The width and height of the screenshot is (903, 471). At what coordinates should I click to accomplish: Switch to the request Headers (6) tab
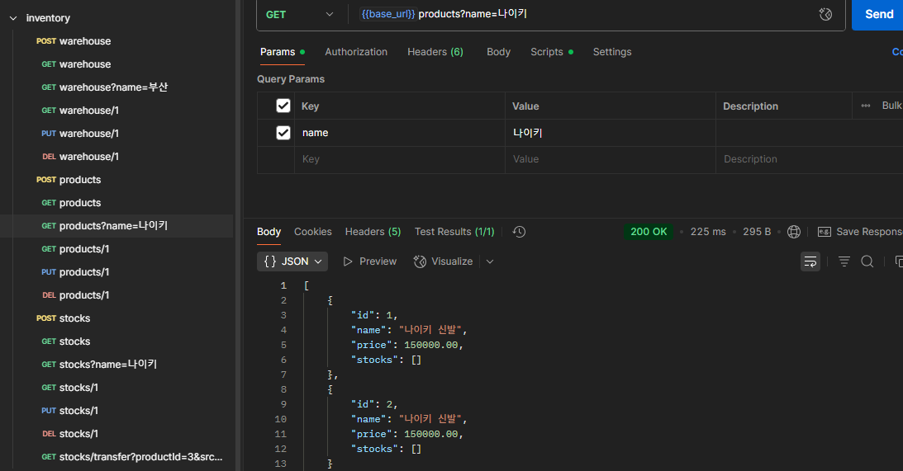point(435,52)
